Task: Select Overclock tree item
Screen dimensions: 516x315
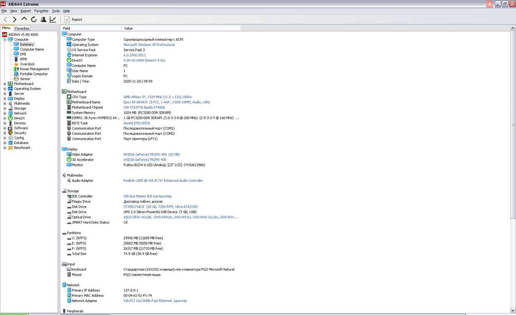Action: (x=27, y=64)
